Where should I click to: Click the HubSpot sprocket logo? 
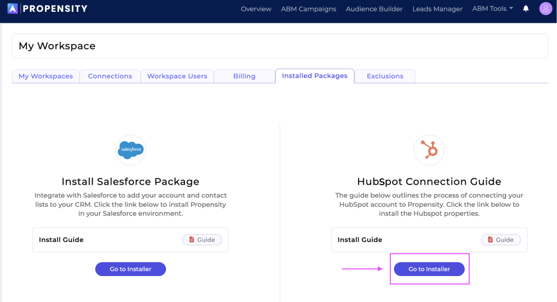pos(429,150)
